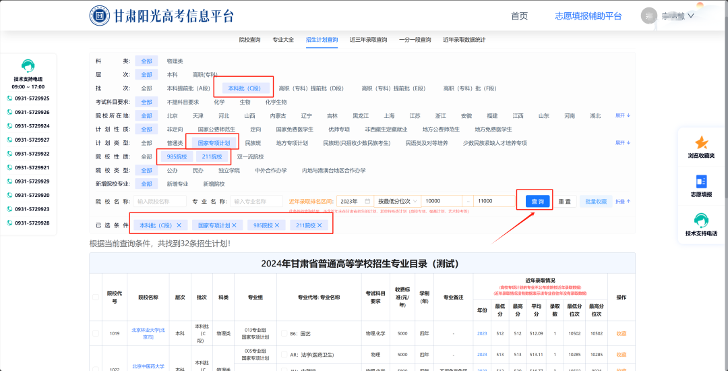Image resolution: width=728 pixels, height=371 pixels.
Task: Click the blue 查询 search button
Action: [538, 201]
